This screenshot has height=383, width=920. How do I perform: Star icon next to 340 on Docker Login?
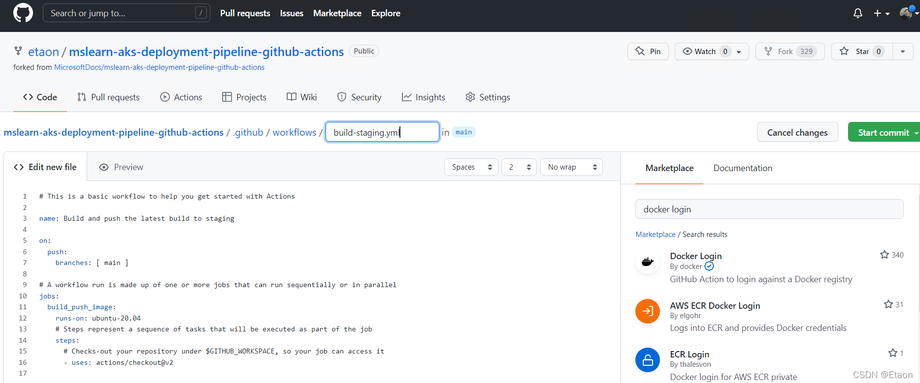(885, 255)
